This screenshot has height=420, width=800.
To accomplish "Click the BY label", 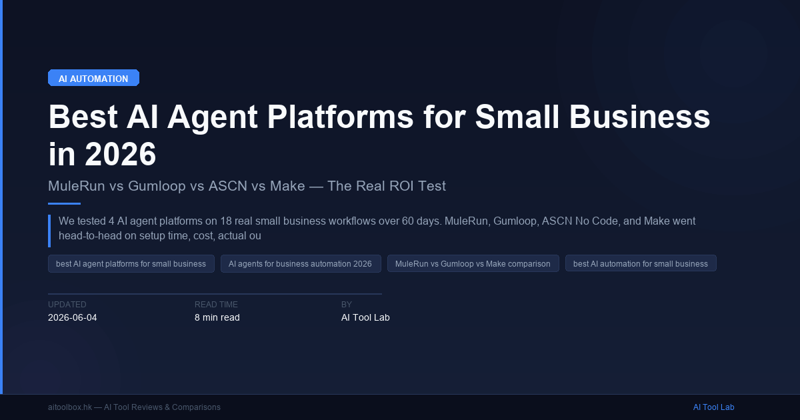I will pos(347,305).
